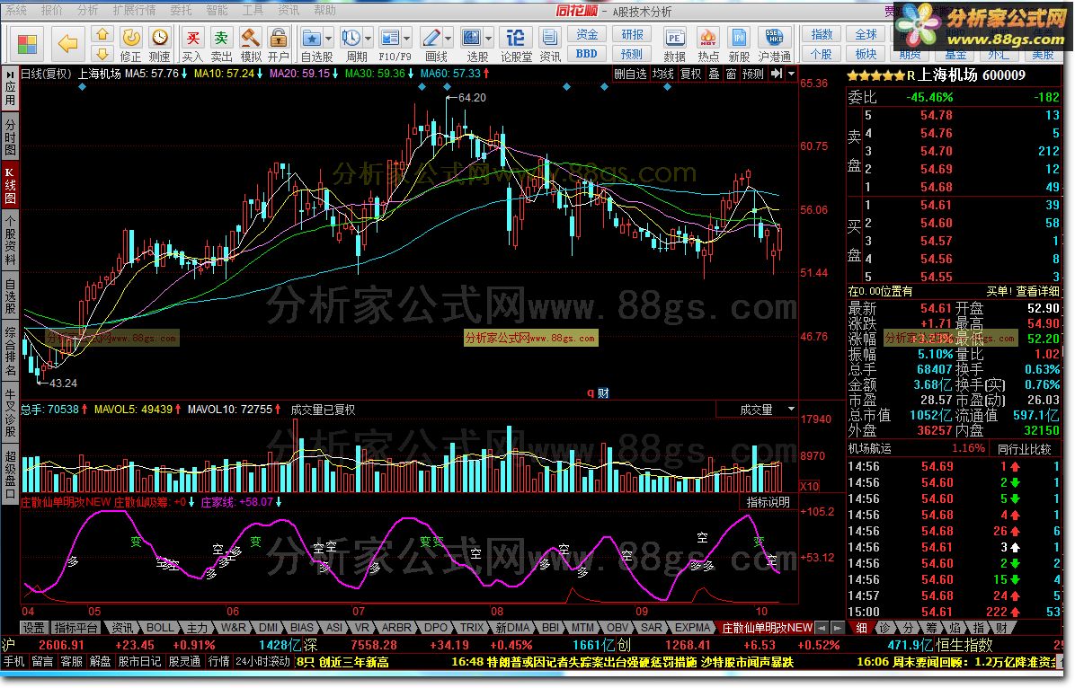Click 删自选 button
Screen dimensions: 1075x688
(630, 74)
